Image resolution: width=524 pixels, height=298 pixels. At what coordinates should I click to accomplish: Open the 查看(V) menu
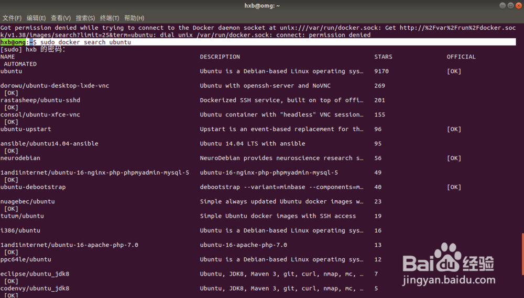61,18
